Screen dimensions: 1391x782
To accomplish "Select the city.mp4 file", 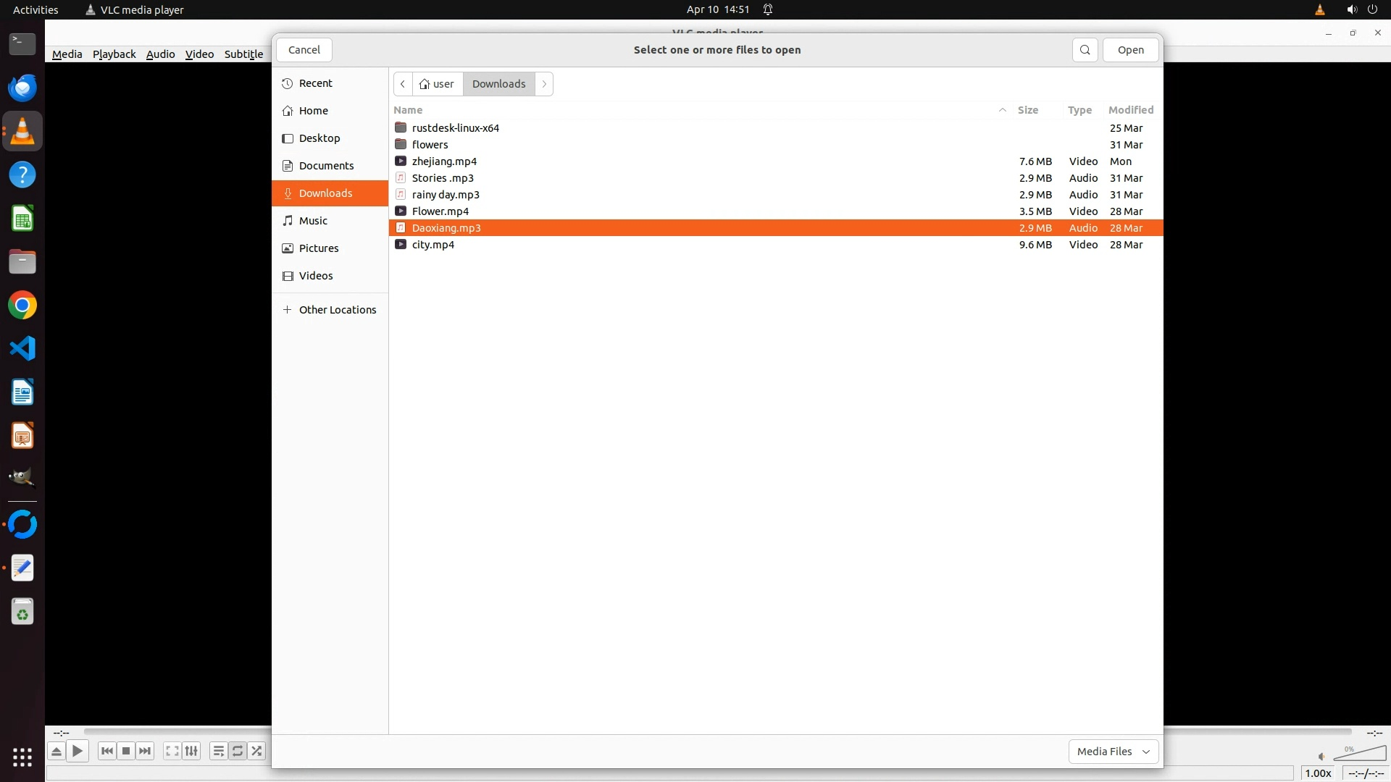I will point(433,245).
